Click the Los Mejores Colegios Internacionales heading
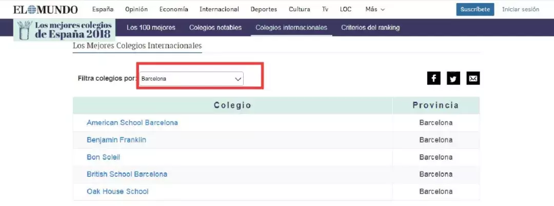The image size is (554, 206). pos(137,46)
